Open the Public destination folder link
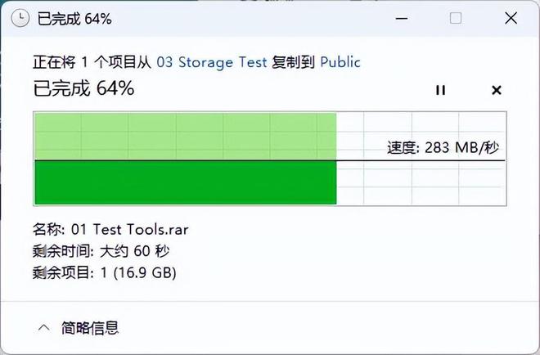The width and height of the screenshot is (540, 355). point(340,62)
